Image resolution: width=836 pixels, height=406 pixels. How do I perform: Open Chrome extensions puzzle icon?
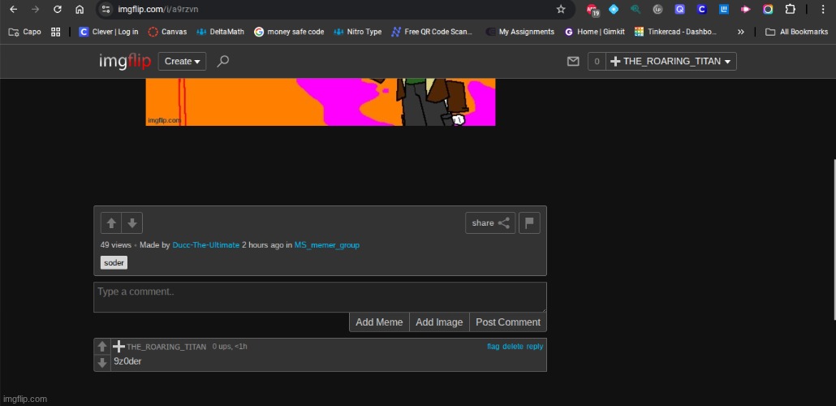790,9
